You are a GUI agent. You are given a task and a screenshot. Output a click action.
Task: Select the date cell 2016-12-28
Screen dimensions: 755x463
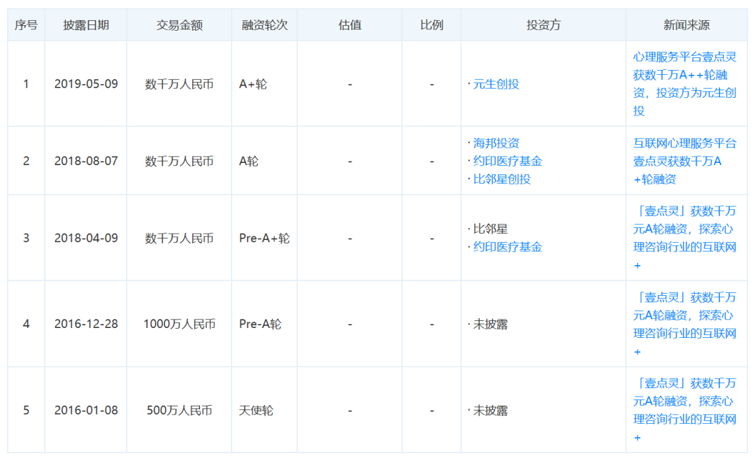[86, 325]
